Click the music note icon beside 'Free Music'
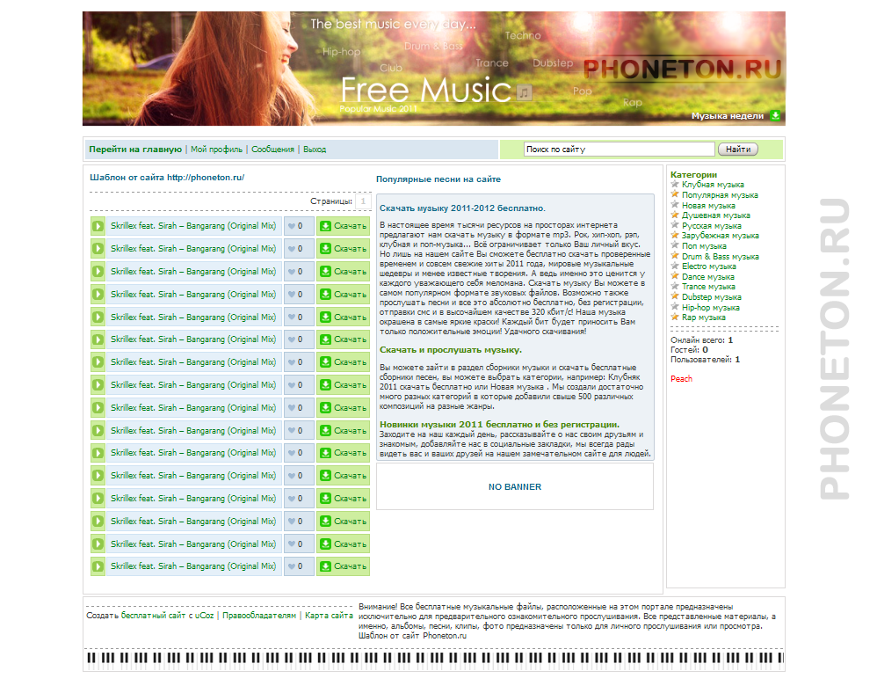The image size is (877, 686). (x=524, y=92)
